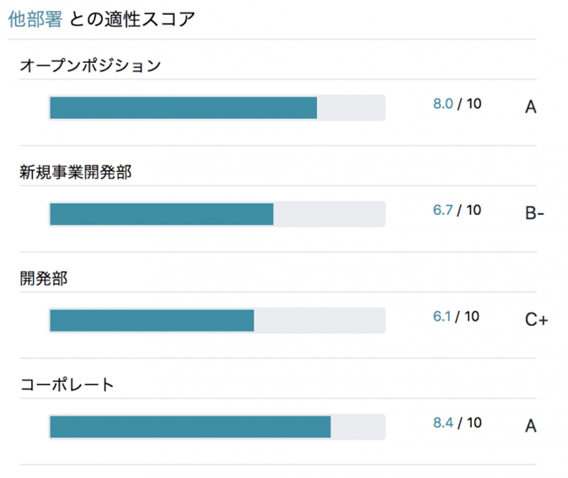This screenshot has height=478, width=568.
Task: Click the B- grade label
Action: click(534, 214)
